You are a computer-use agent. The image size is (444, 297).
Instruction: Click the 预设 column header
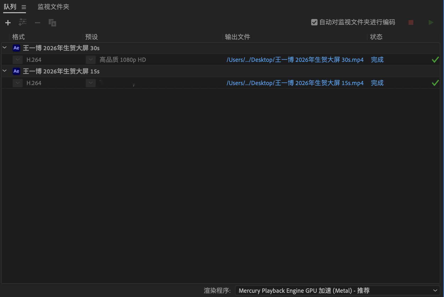pyautogui.click(x=92, y=37)
